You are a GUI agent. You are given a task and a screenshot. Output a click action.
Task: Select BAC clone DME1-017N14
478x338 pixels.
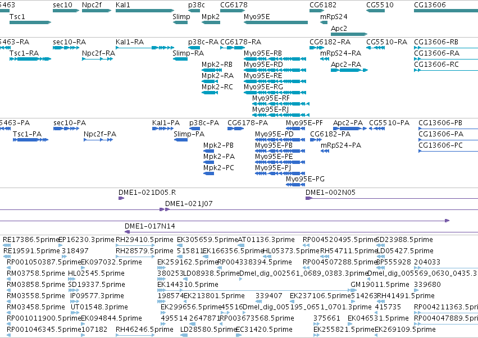coord(301,232)
